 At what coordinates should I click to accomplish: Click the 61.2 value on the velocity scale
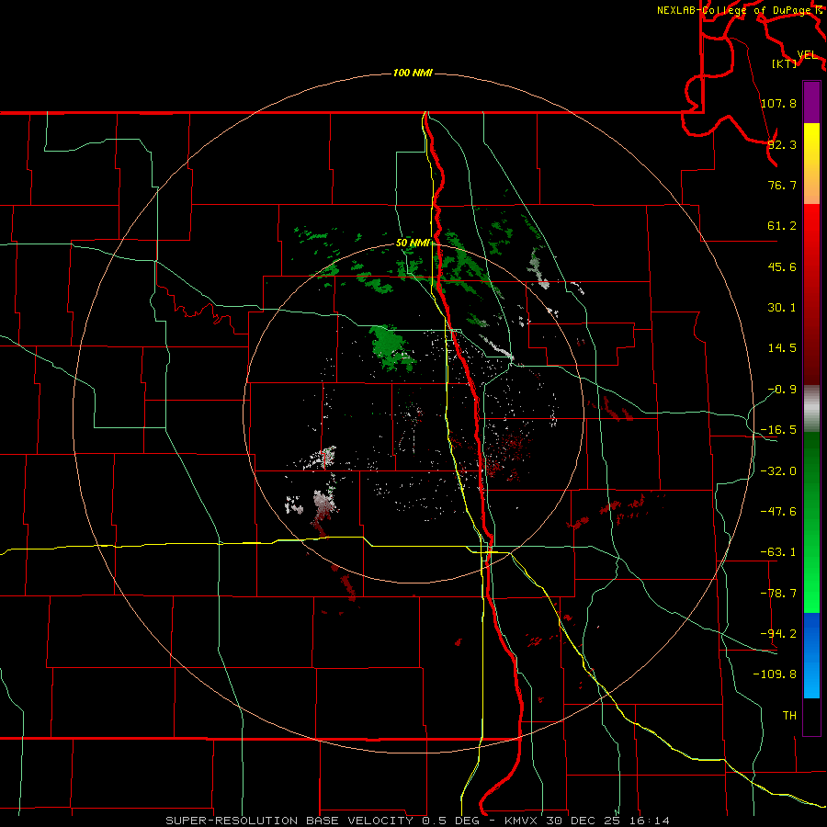coord(782,226)
